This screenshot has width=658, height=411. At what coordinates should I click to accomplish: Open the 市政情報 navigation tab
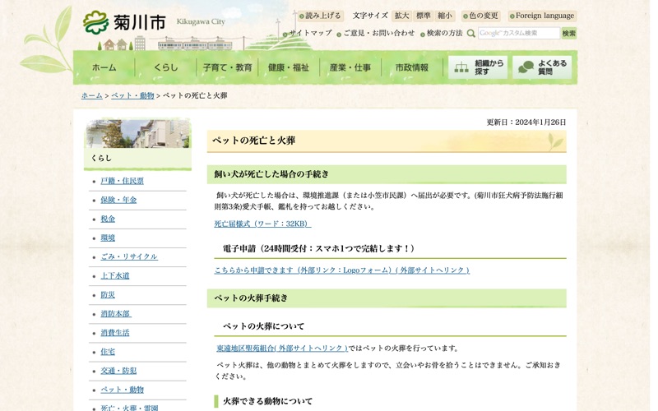click(412, 67)
